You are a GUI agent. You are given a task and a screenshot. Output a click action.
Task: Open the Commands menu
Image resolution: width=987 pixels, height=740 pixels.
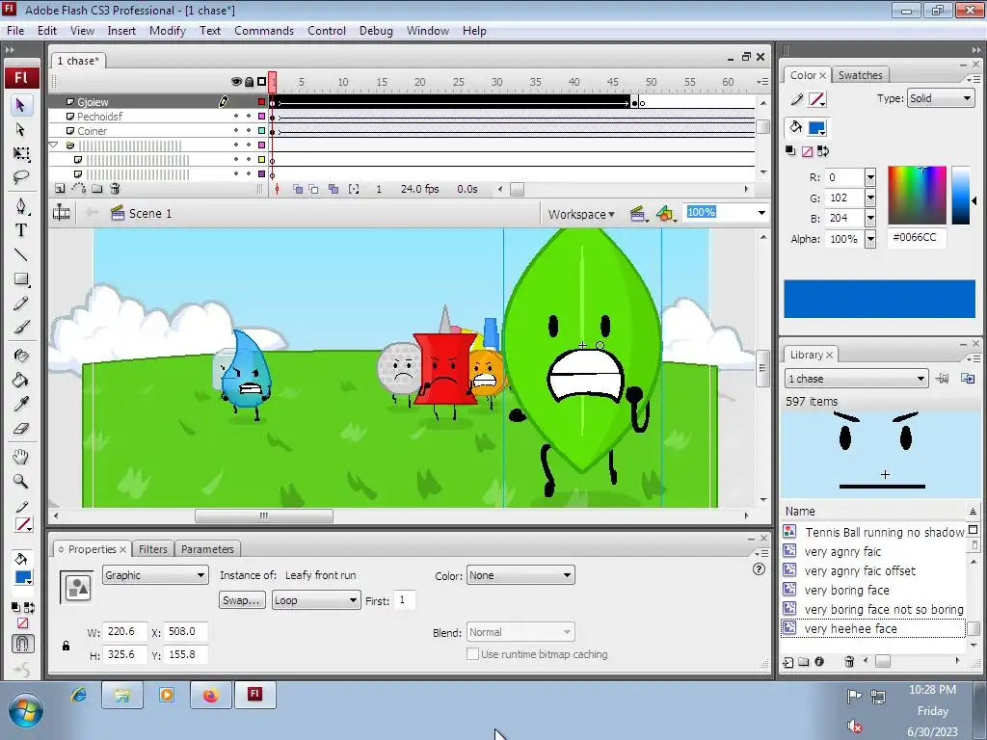pyautogui.click(x=264, y=30)
